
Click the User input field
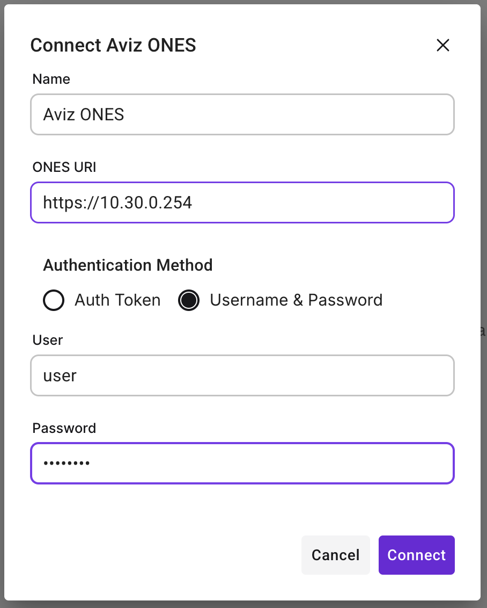(x=242, y=375)
